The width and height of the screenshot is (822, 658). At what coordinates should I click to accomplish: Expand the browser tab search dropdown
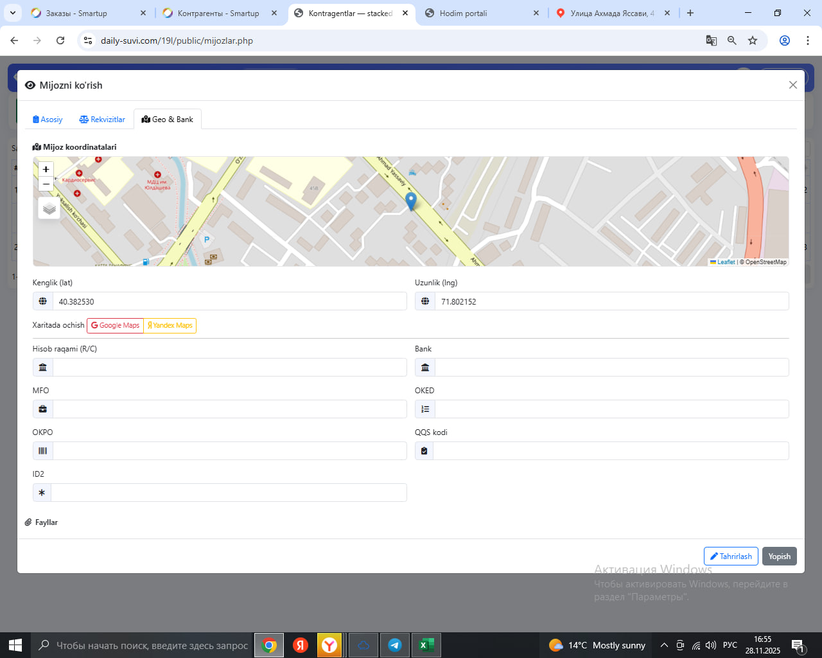[13, 13]
